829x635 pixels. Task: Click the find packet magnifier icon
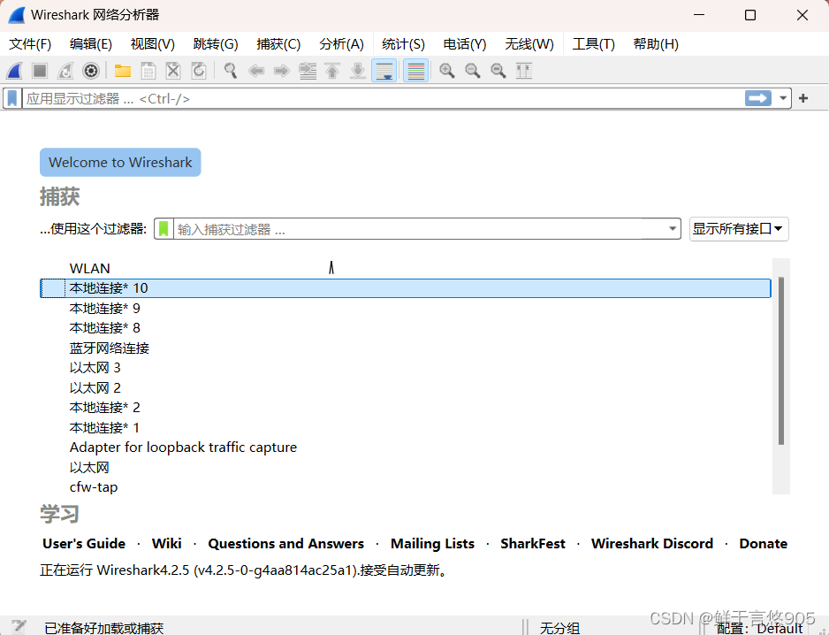click(x=231, y=71)
